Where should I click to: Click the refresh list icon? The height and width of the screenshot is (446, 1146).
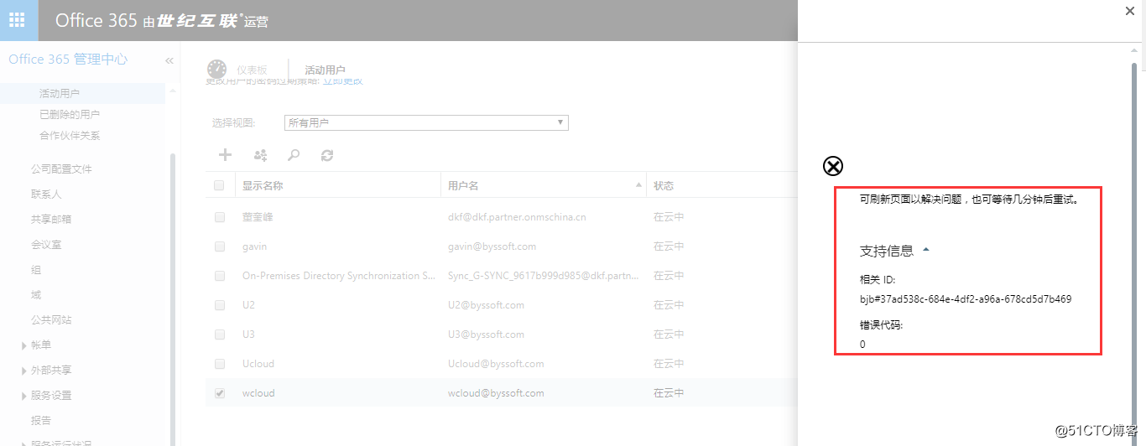[327, 155]
